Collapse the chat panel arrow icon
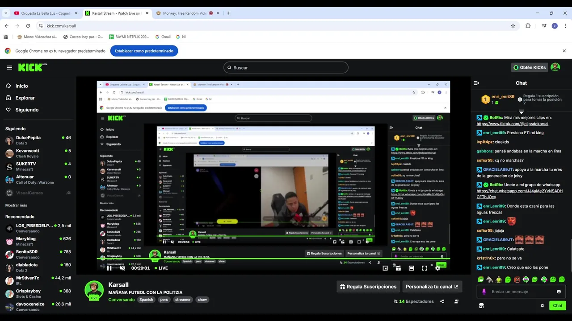 click(x=476, y=83)
